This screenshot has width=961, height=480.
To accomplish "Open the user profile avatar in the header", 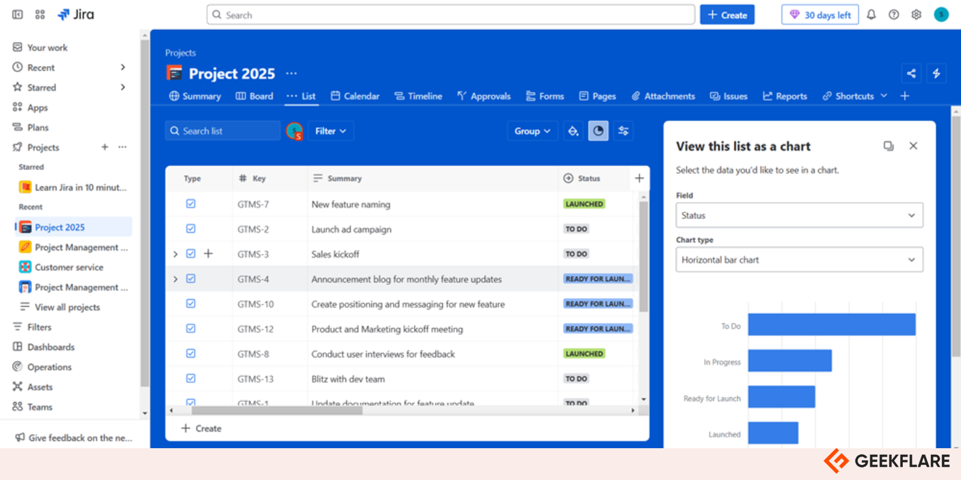I will click(x=941, y=14).
